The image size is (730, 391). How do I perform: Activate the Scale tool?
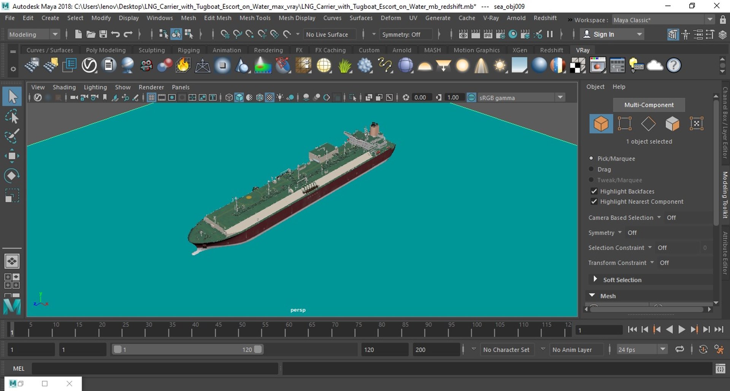[x=12, y=195]
